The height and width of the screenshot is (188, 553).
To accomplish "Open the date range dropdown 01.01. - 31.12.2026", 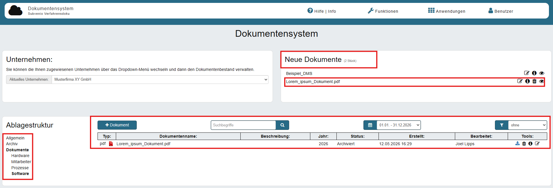I will click(x=399, y=125).
